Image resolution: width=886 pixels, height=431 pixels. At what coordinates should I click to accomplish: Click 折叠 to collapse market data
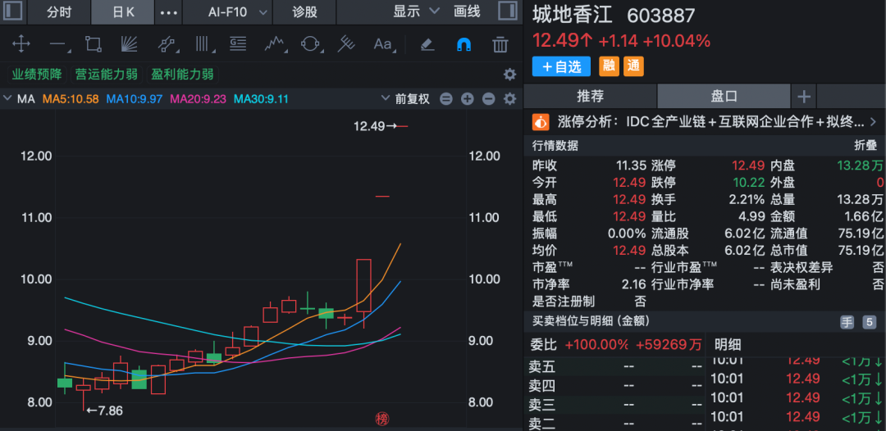(x=865, y=146)
